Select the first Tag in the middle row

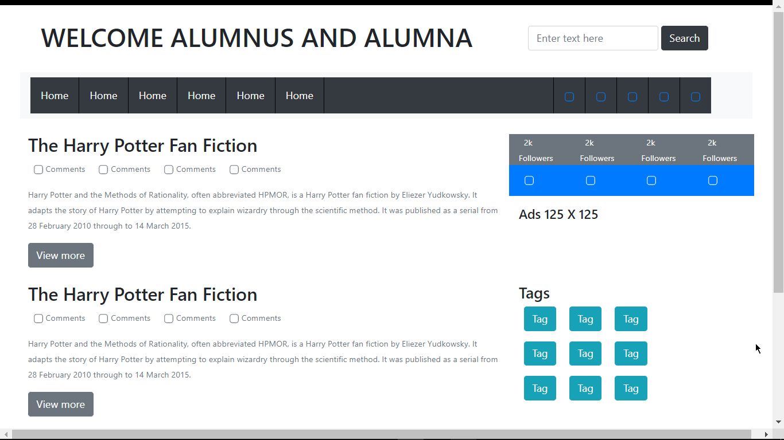pyautogui.click(x=540, y=353)
